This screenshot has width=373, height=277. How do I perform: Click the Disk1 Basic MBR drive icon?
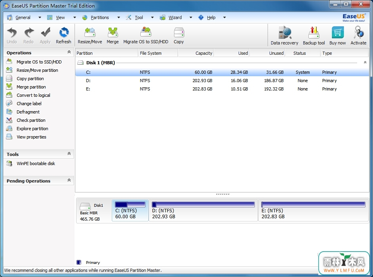pos(85,206)
